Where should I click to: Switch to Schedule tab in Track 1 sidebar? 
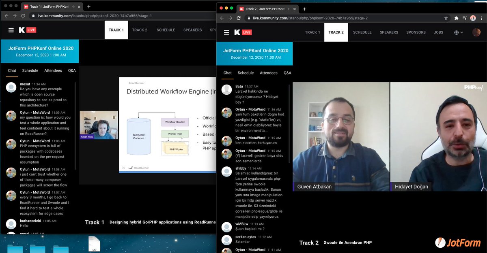(x=30, y=70)
